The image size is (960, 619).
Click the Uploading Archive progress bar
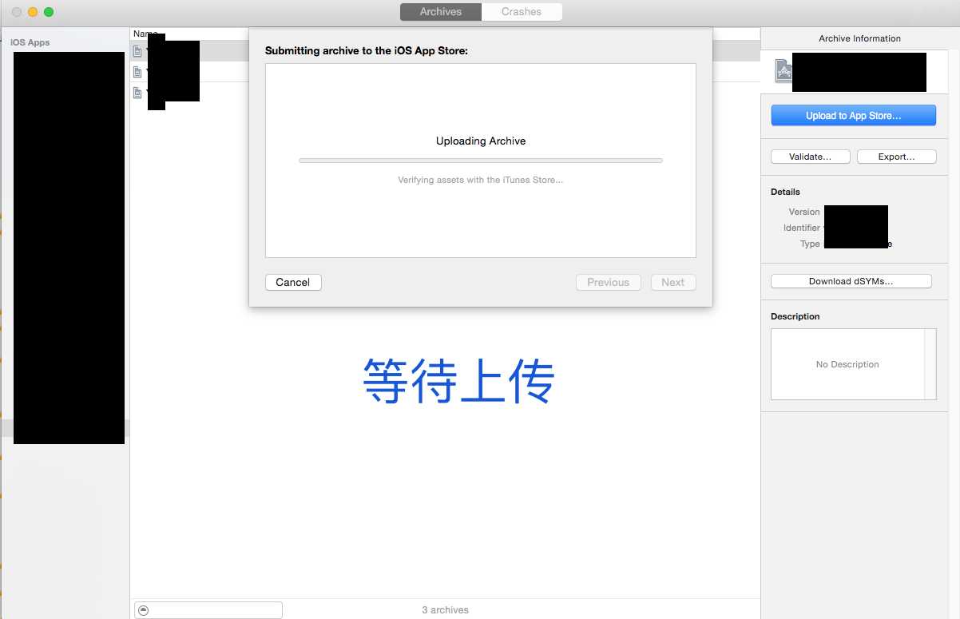[x=481, y=161]
